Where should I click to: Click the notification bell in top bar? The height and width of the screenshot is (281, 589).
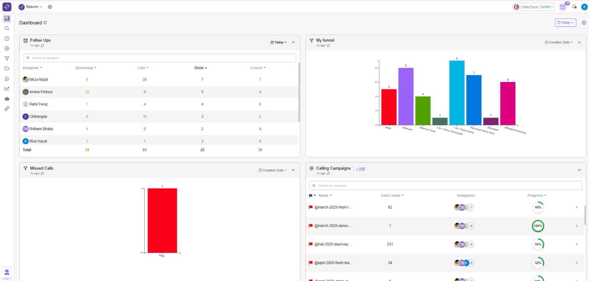pos(574,7)
